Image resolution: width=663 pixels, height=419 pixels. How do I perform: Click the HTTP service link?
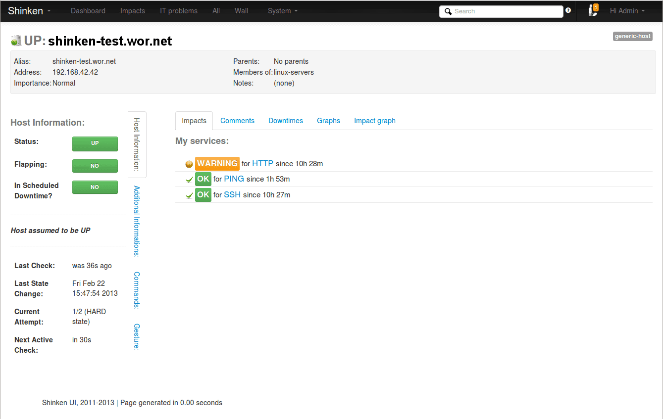click(x=262, y=163)
